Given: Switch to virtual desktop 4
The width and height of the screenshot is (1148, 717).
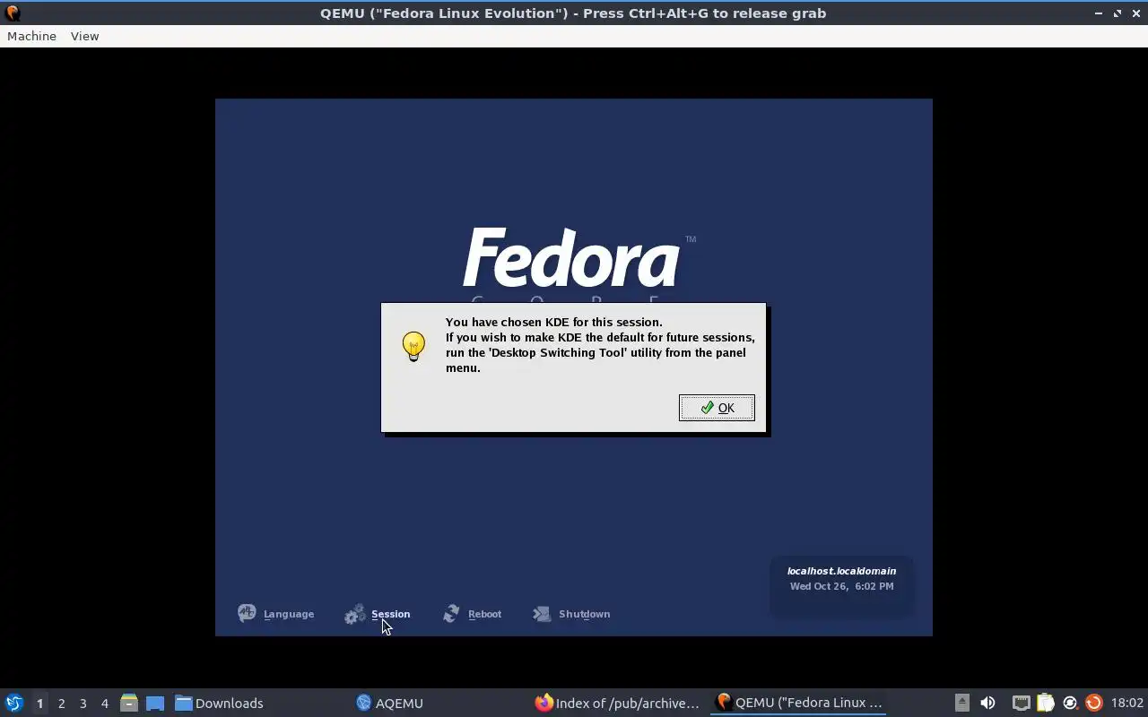Looking at the screenshot, I should coord(105,704).
